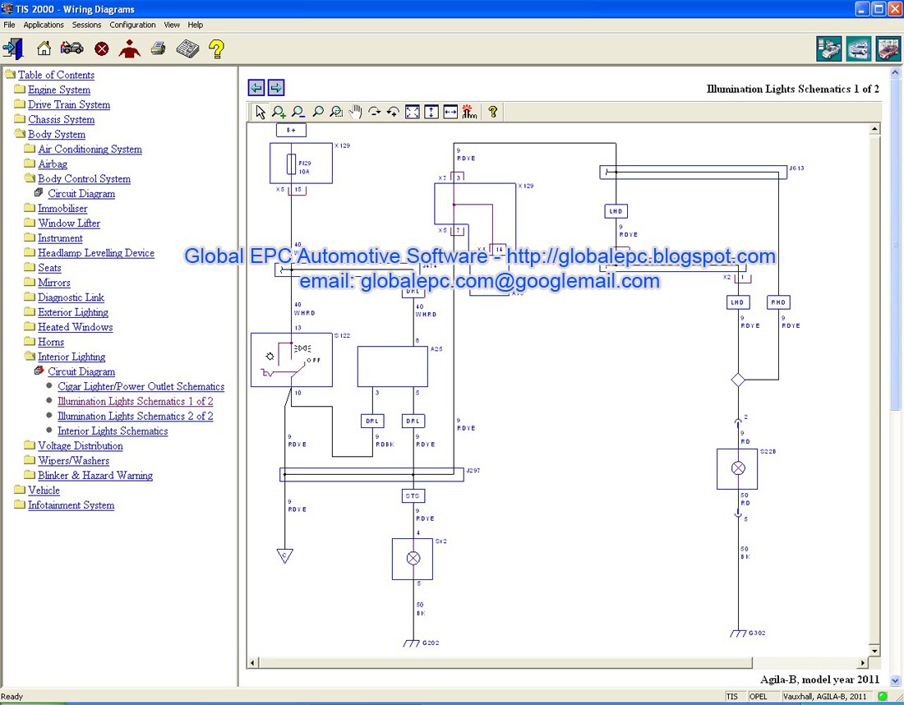
Task: Click the red stop icon
Action: (x=102, y=49)
